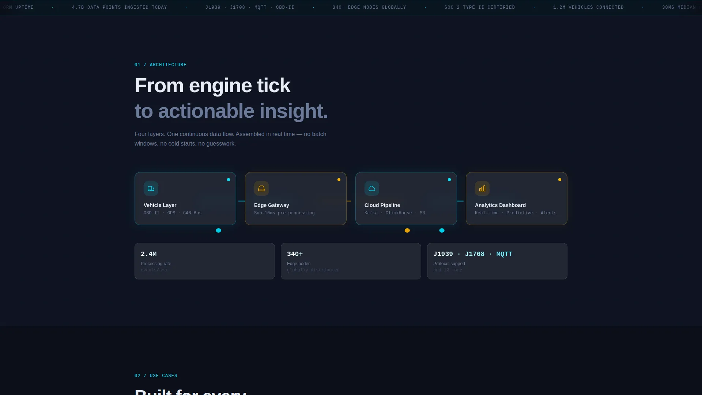This screenshot has height=395, width=702.
Task: Click 'J1939 · J1708 · MQTT · OBD-II' ticker item
Action: pyautogui.click(x=250, y=7)
